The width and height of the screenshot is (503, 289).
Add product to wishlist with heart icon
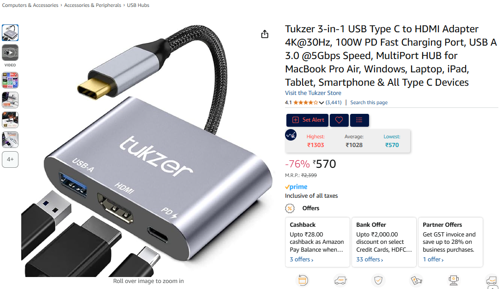(339, 120)
